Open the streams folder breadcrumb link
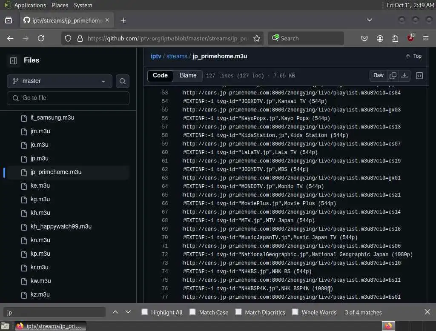The width and height of the screenshot is (436, 331). (177, 56)
